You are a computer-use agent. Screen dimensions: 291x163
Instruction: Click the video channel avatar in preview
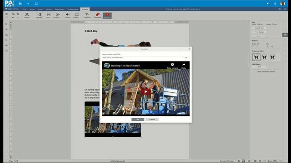tap(106, 66)
